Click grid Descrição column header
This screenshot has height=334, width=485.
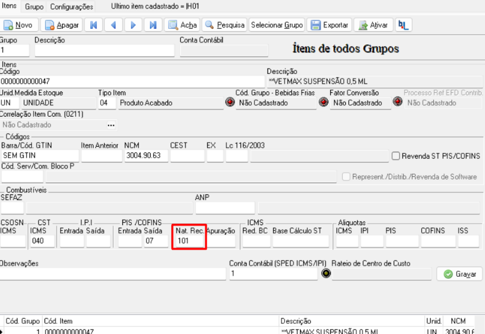[x=352, y=321]
